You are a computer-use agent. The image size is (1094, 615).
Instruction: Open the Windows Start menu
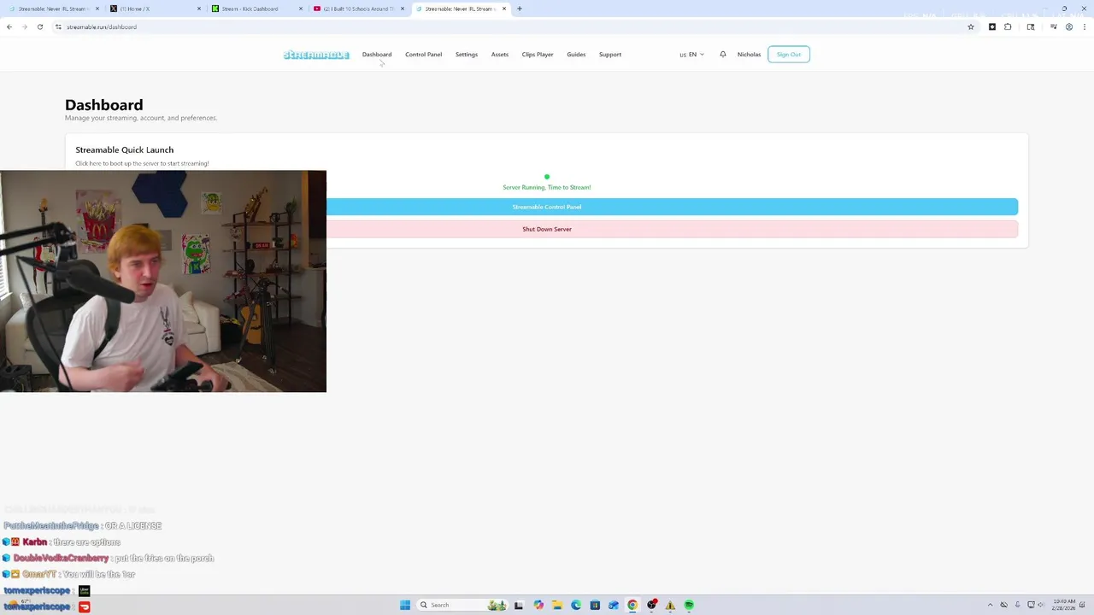pos(405,605)
